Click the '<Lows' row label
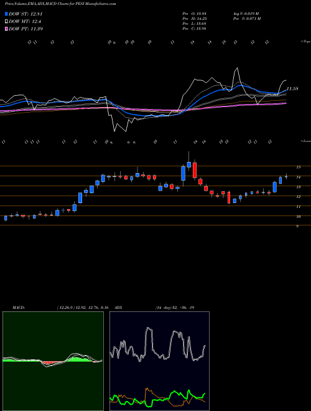 coord(305,141)
